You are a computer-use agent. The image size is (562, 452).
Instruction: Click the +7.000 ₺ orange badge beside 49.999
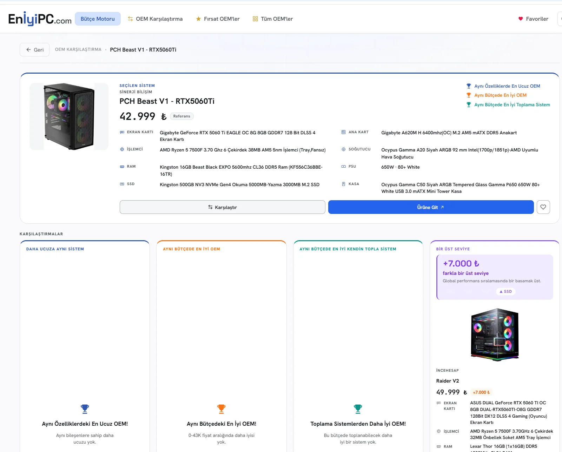pos(481,393)
